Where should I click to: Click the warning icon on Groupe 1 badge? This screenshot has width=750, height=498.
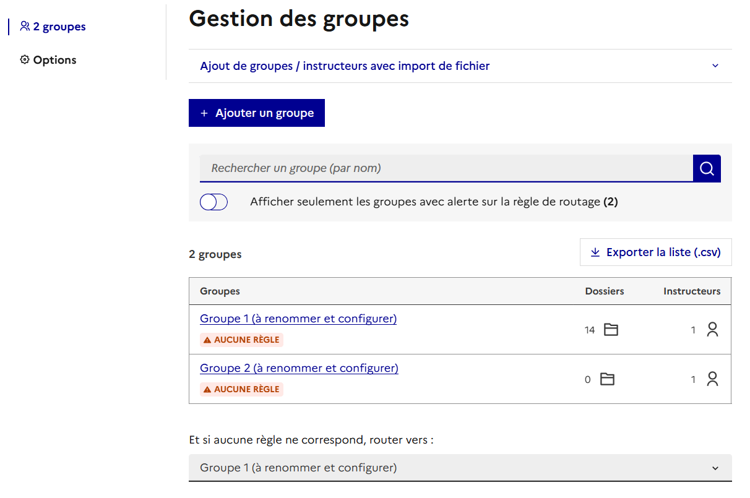tap(207, 340)
